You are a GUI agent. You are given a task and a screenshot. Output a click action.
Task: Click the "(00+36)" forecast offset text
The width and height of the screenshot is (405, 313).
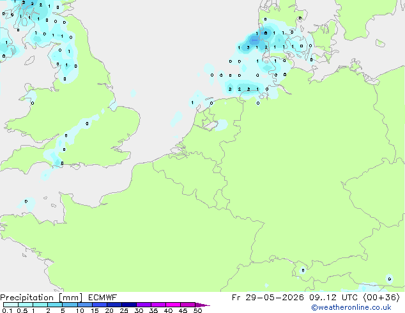tap(381, 298)
